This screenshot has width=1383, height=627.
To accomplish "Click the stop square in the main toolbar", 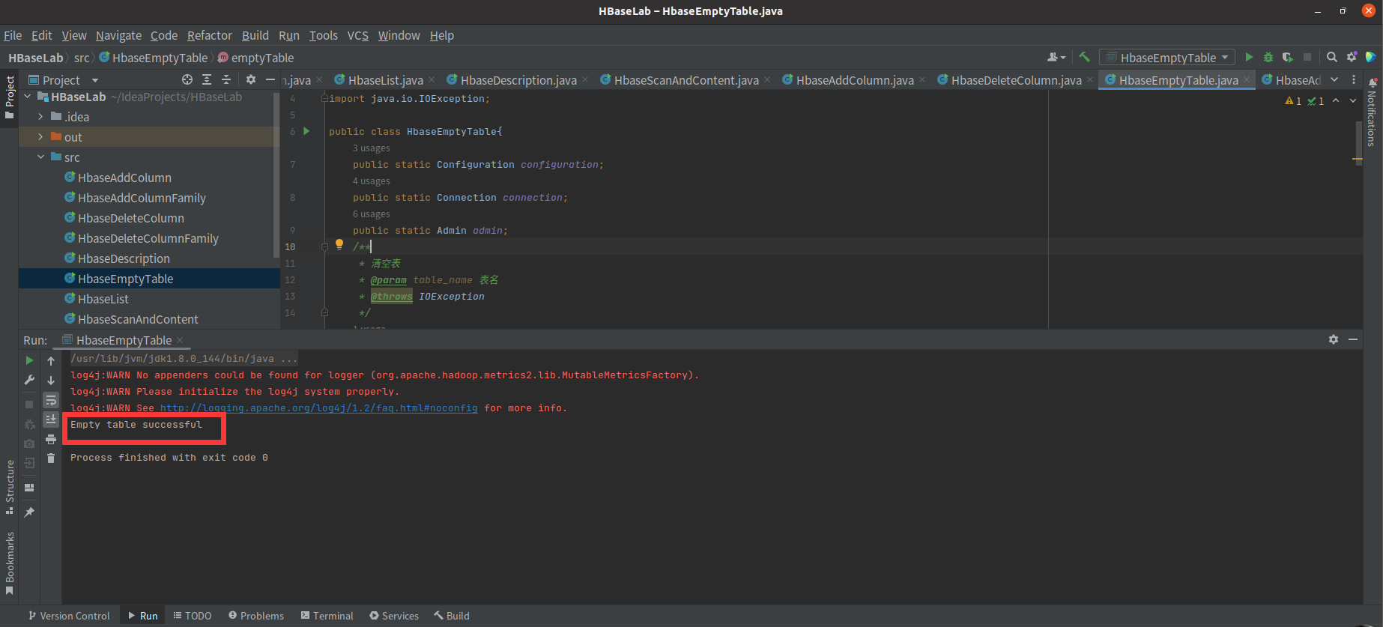I will pyautogui.click(x=1307, y=57).
